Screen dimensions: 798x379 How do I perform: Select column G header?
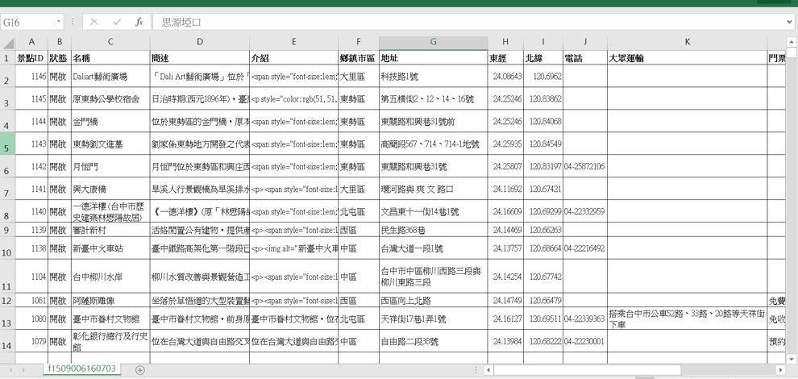point(433,42)
